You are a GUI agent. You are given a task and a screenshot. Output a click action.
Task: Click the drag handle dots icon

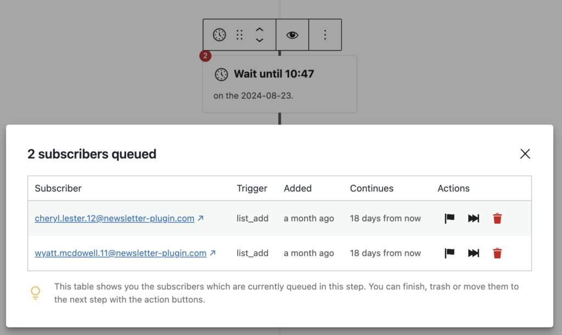coord(239,35)
